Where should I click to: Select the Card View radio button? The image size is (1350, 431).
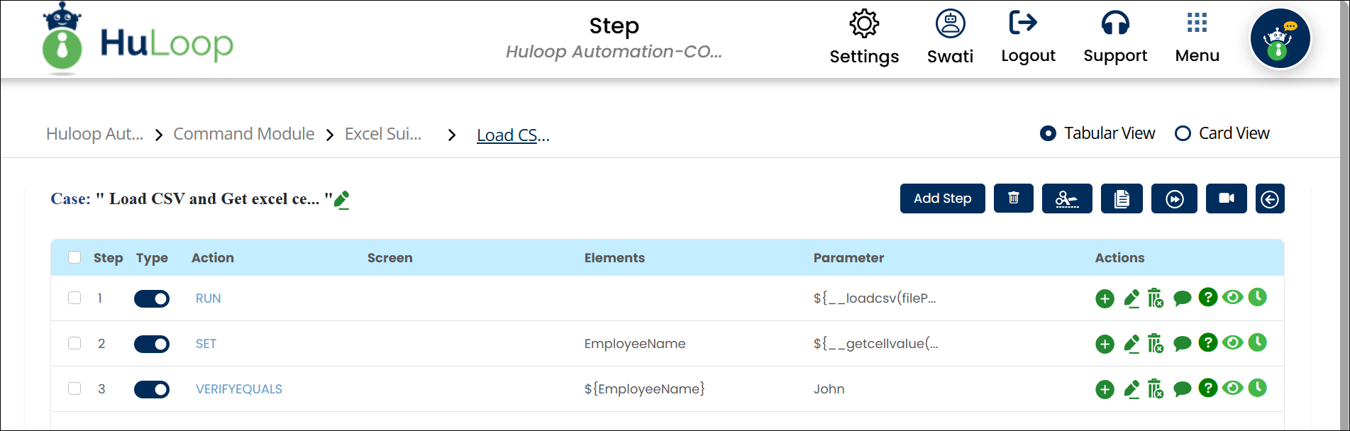pos(1183,133)
